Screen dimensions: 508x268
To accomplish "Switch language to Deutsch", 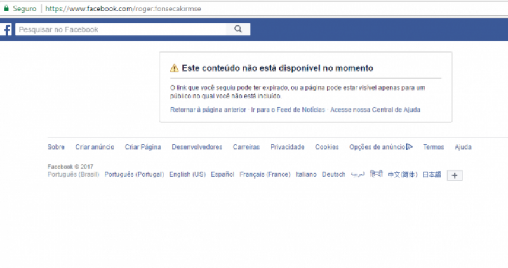I will (x=334, y=174).
